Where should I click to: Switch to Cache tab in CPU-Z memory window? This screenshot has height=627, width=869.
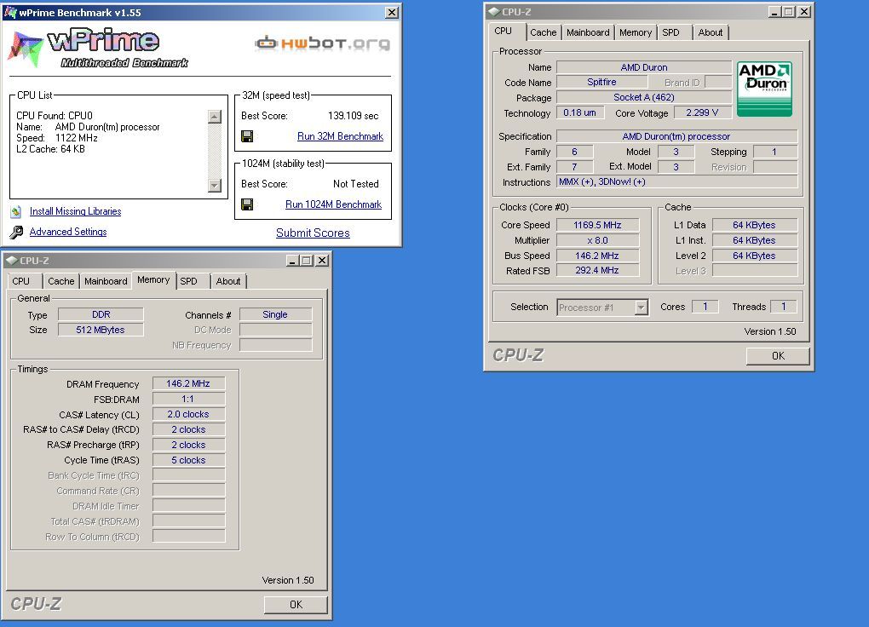(x=61, y=282)
